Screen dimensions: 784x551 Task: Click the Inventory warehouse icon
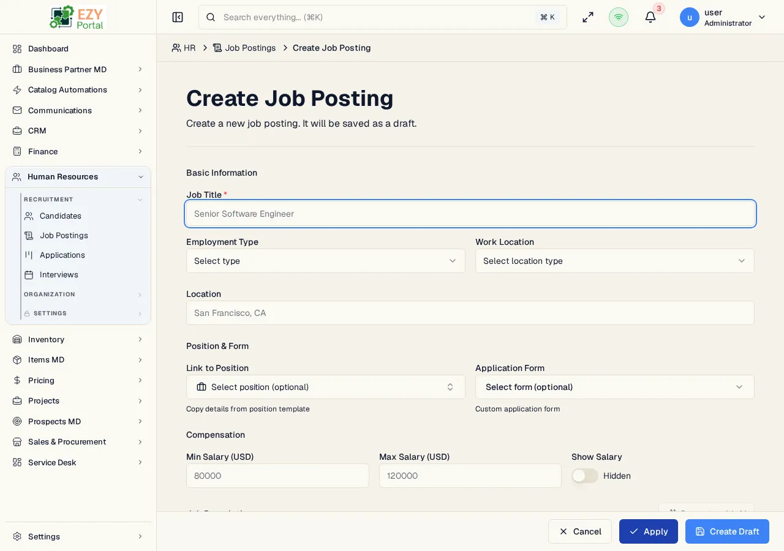click(17, 339)
